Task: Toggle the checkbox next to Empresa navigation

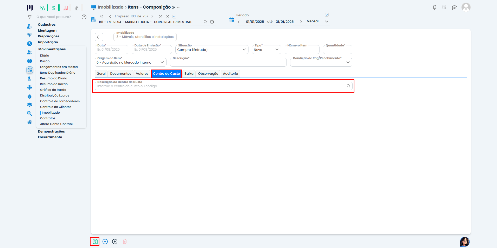Action: [x=174, y=17]
